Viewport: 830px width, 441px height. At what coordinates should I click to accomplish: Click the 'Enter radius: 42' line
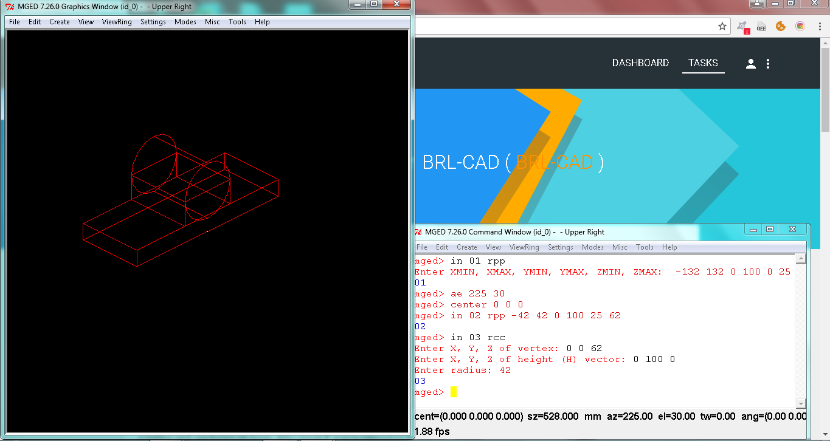pos(463,371)
